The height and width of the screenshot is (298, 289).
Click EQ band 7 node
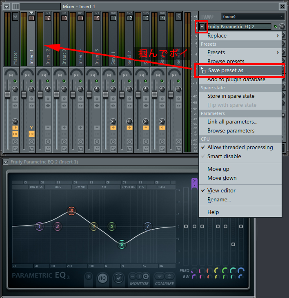pos(148,226)
